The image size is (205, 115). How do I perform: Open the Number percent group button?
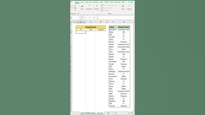click(97, 8)
